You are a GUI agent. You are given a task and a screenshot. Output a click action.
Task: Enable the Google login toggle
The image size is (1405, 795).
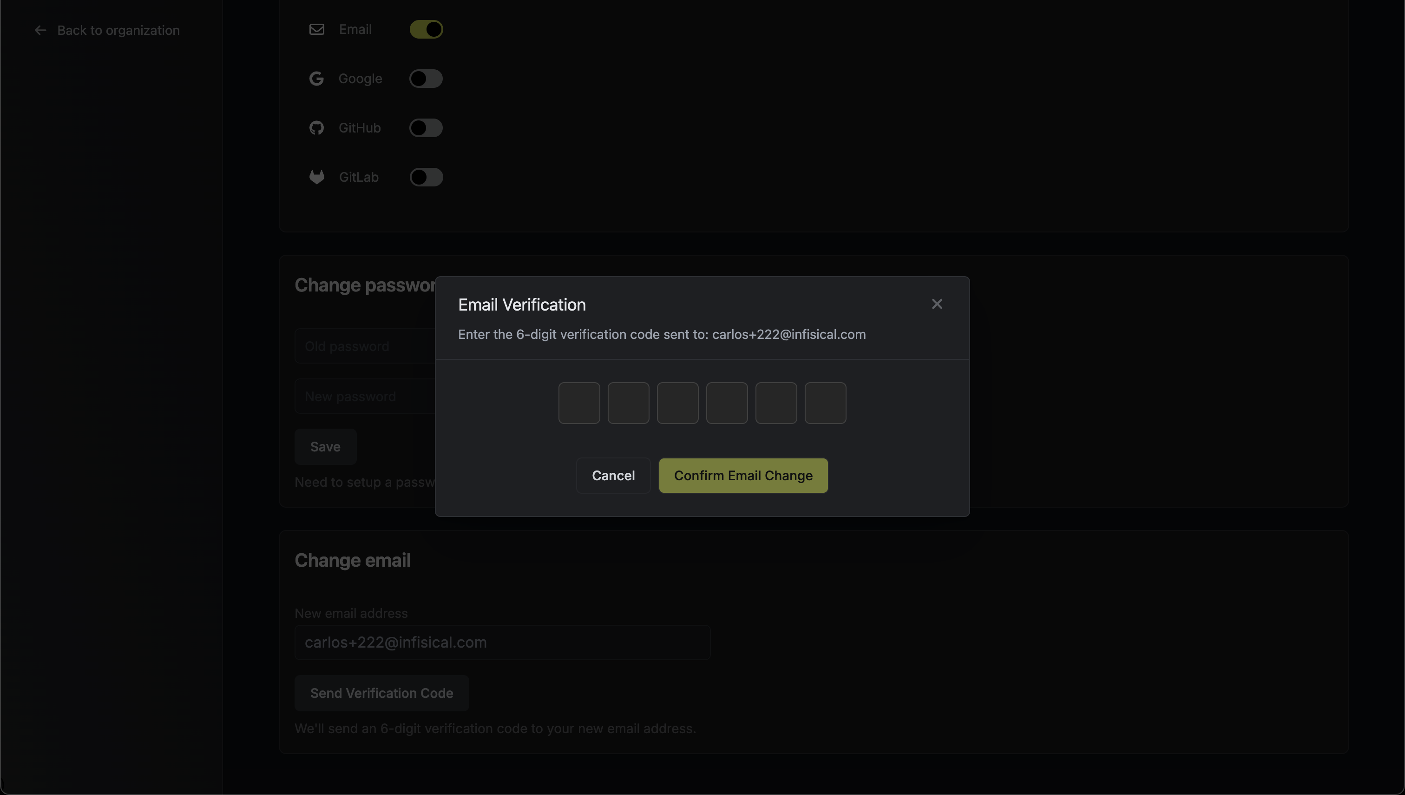[426, 79]
